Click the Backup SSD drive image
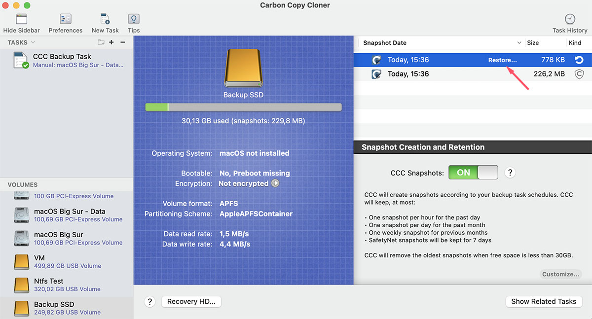Screen dimensions: 592x319 [x=243, y=68]
